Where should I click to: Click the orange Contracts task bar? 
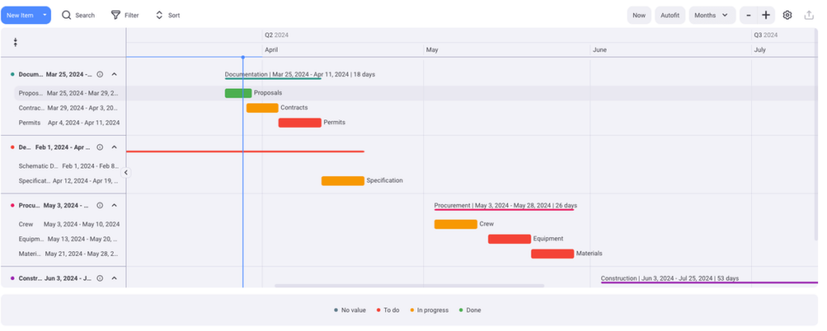click(x=262, y=108)
